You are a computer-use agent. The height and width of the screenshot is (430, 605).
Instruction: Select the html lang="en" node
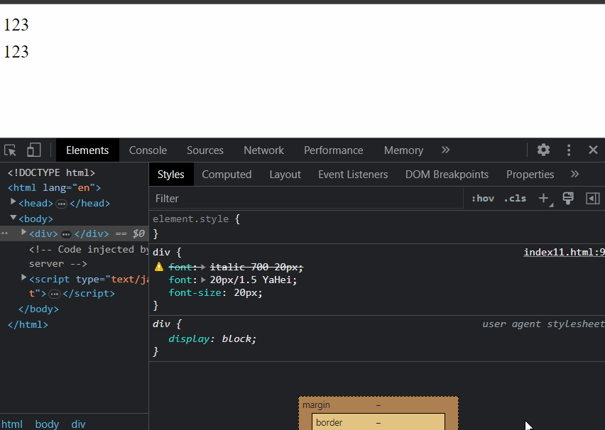[55, 188]
